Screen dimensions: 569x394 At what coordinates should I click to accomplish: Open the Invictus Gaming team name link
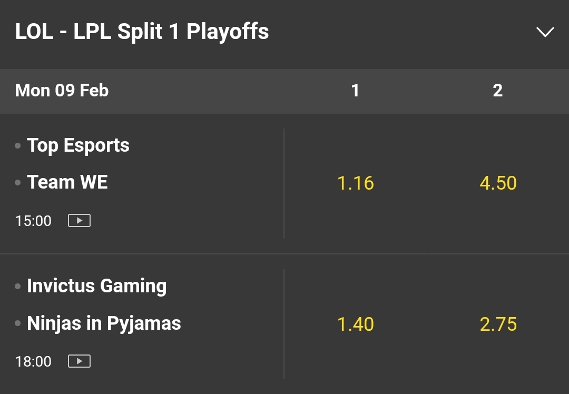(97, 286)
